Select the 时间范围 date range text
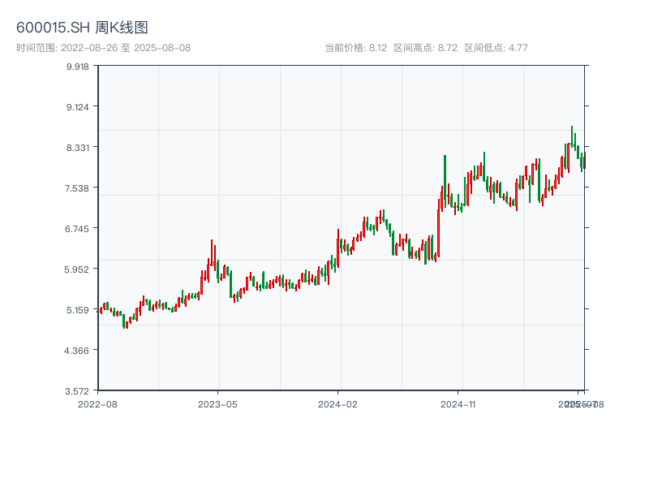 pyautogui.click(x=103, y=48)
